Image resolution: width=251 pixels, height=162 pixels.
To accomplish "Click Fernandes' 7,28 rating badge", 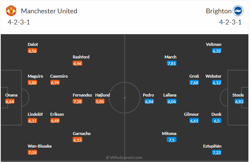I will pos(77,101).
